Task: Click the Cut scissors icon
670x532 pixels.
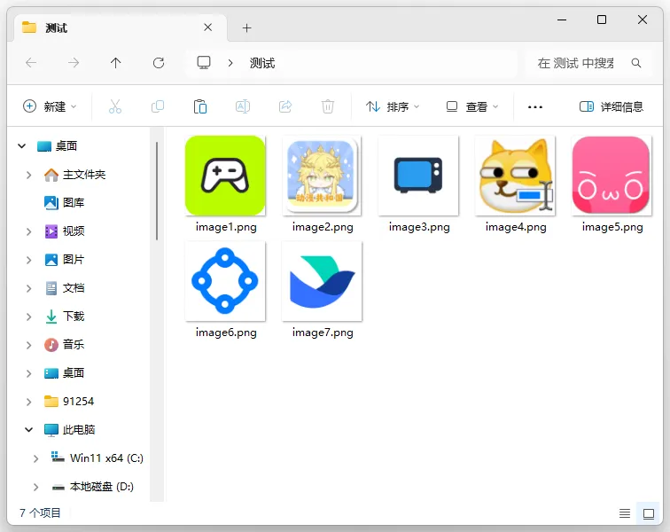Action: click(x=115, y=106)
